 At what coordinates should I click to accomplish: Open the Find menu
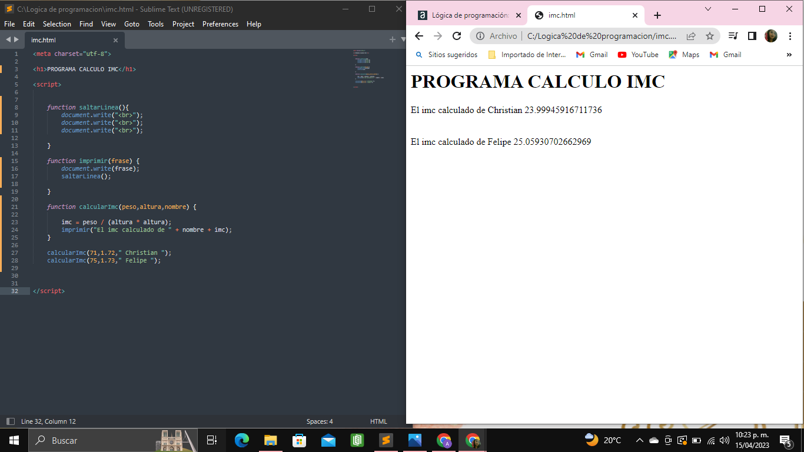tap(86, 24)
